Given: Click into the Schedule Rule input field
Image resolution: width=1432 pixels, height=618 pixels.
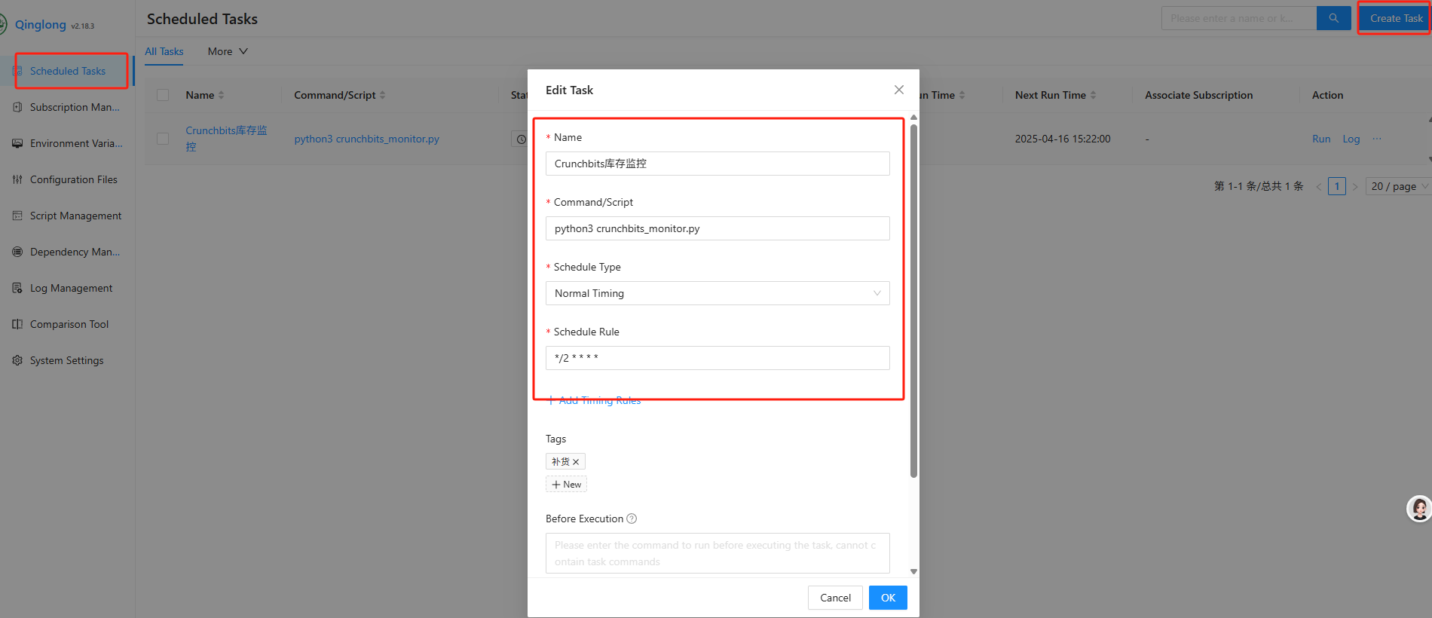Looking at the screenshot, I should point(717,358).
